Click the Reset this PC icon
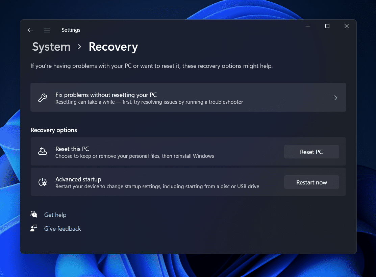The height and width of the screenshot is (277, 376). click(x=43, y=151)
